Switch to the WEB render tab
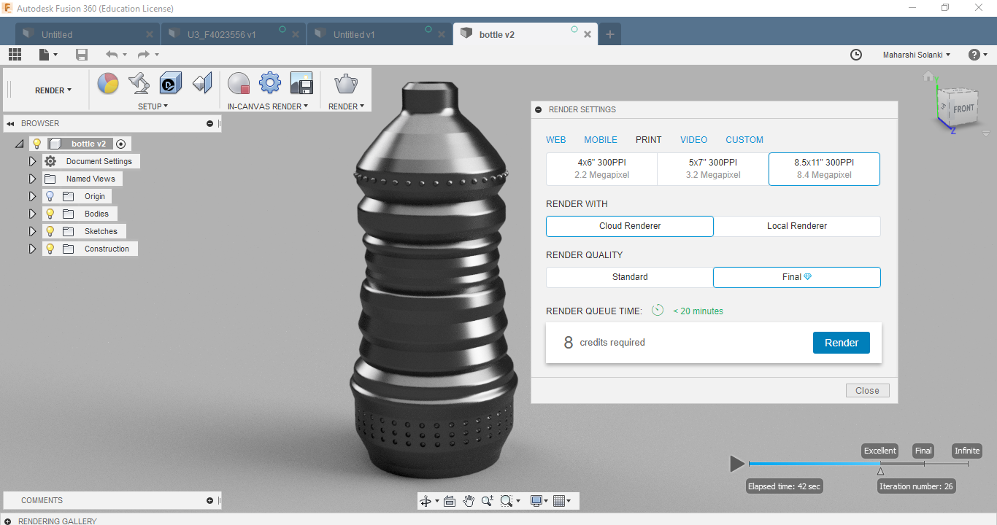Viewport: 997px width, 525px height. [556, 140]
